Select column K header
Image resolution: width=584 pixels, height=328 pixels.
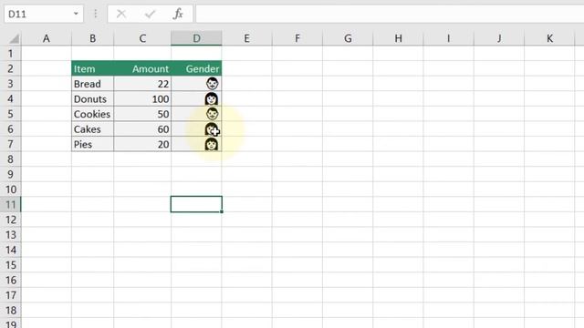tap(549, 38)
